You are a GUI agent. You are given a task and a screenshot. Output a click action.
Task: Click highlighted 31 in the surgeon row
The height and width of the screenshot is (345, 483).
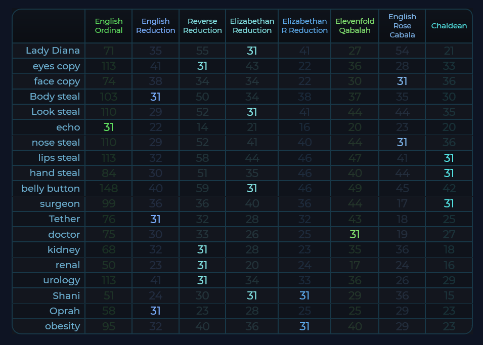[x=449, y=204]
